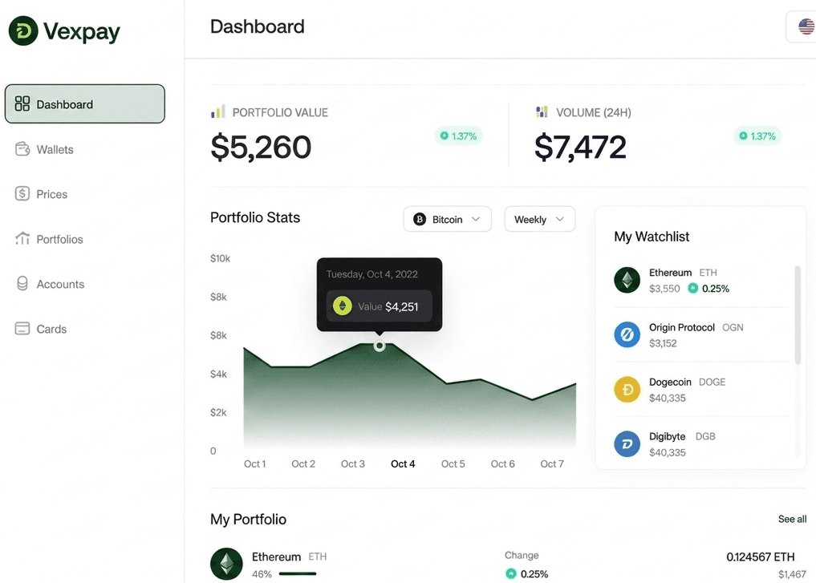Click the Ethereum icon in My Watchlist
Viewport: 816px width, 583px height.
pyautogui.click(x=627, y=280)
